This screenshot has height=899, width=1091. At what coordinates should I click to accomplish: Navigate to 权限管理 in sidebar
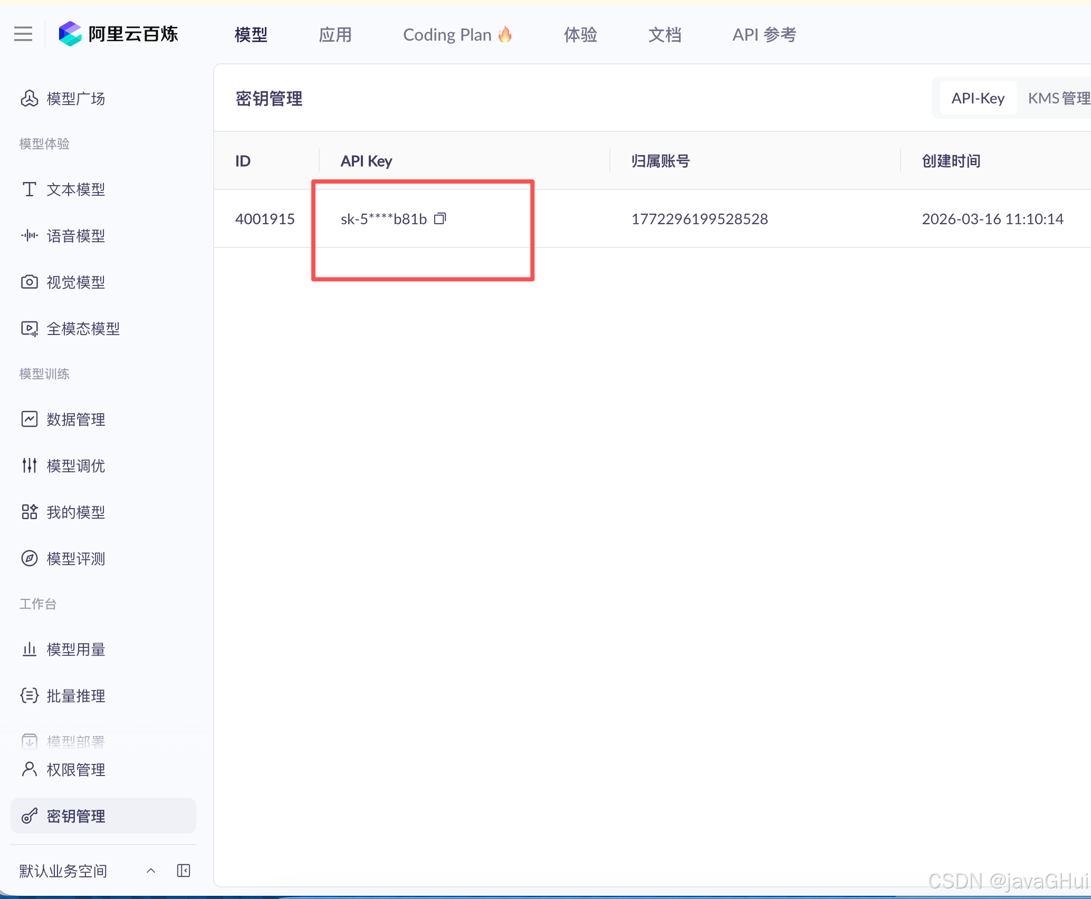tap(75, 770)
